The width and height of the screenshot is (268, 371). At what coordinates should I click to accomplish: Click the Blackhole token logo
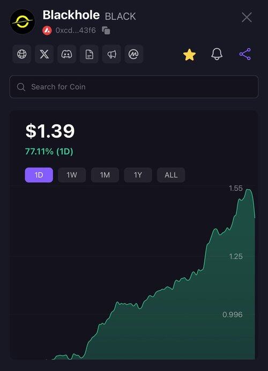(x=23, y=21)
